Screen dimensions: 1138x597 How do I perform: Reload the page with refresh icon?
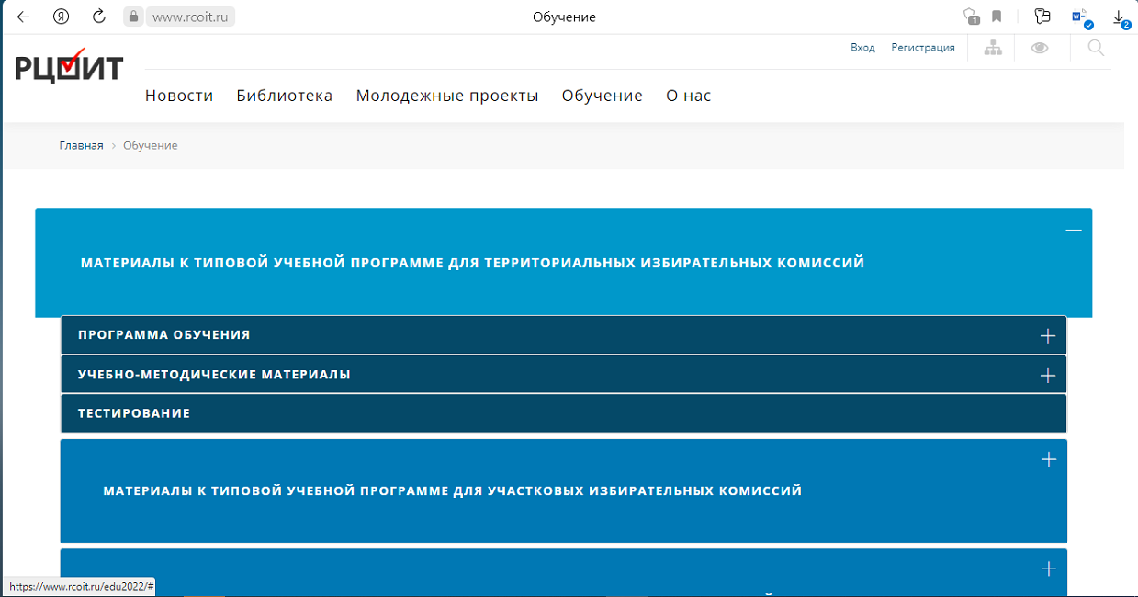99,17
